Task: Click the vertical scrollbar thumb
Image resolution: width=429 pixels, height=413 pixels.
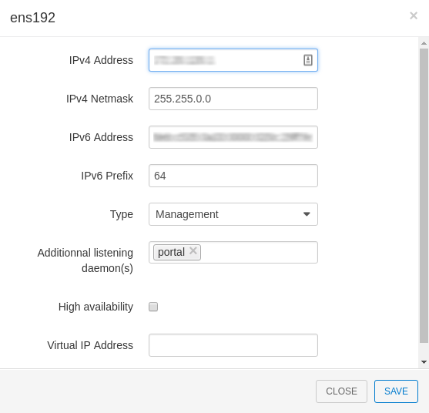Action: (424, 196)
